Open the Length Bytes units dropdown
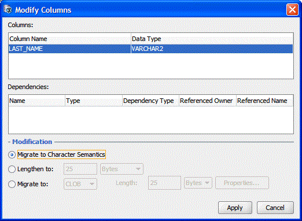This screenshot has height=221, width=302. click(198, 183)
